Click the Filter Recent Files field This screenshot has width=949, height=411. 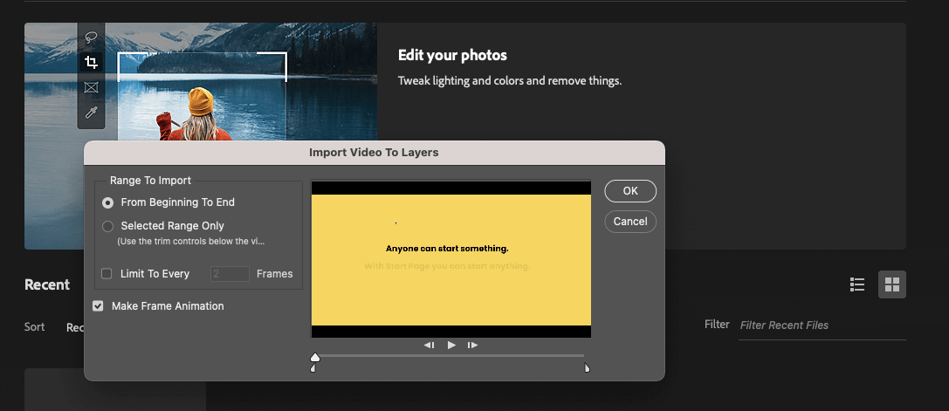coord(822,325)
